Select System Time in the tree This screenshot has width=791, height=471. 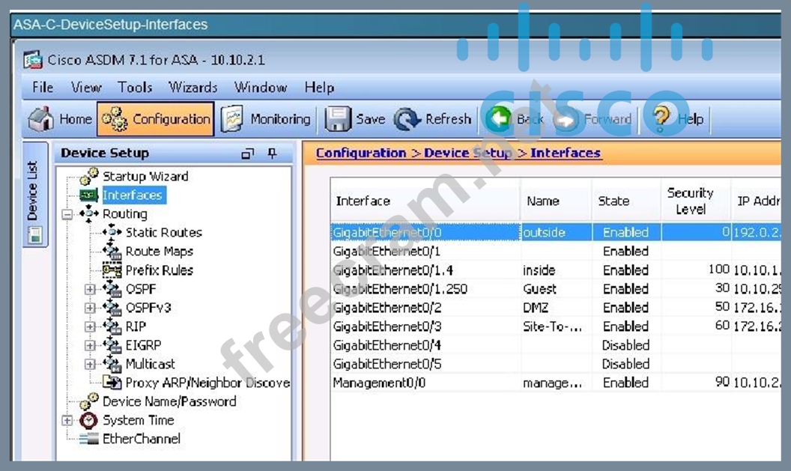[x=138, y=420]
